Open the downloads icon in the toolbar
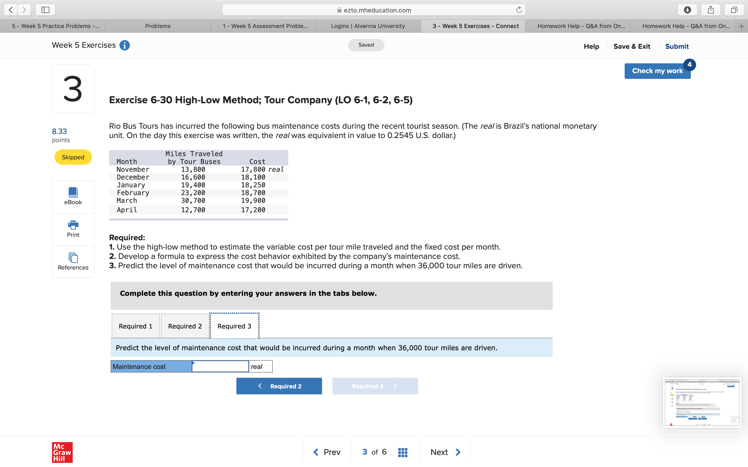 688,10
